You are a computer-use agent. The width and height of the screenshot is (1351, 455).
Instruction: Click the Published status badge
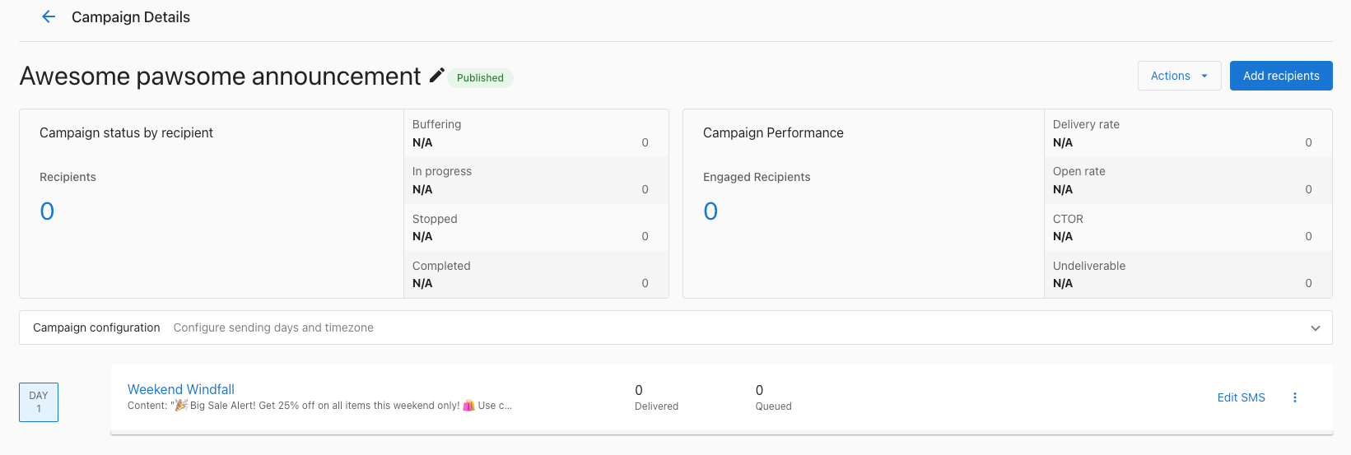(480, 78)
